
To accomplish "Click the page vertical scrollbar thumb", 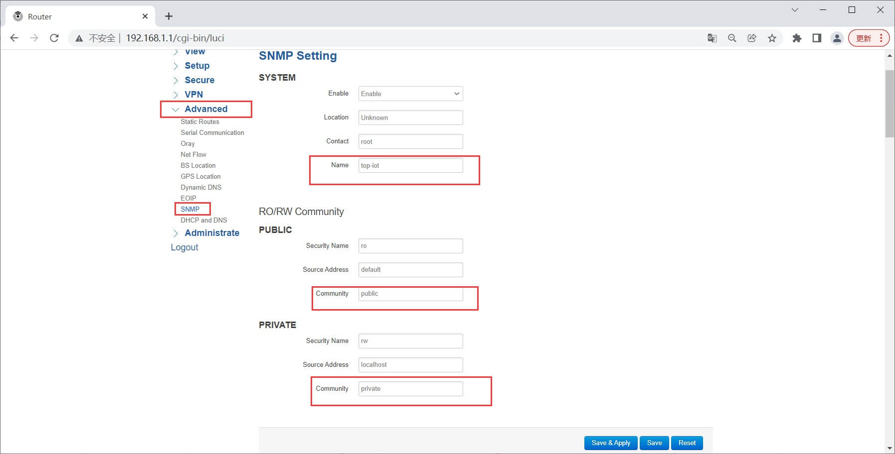I will (890, 104).
